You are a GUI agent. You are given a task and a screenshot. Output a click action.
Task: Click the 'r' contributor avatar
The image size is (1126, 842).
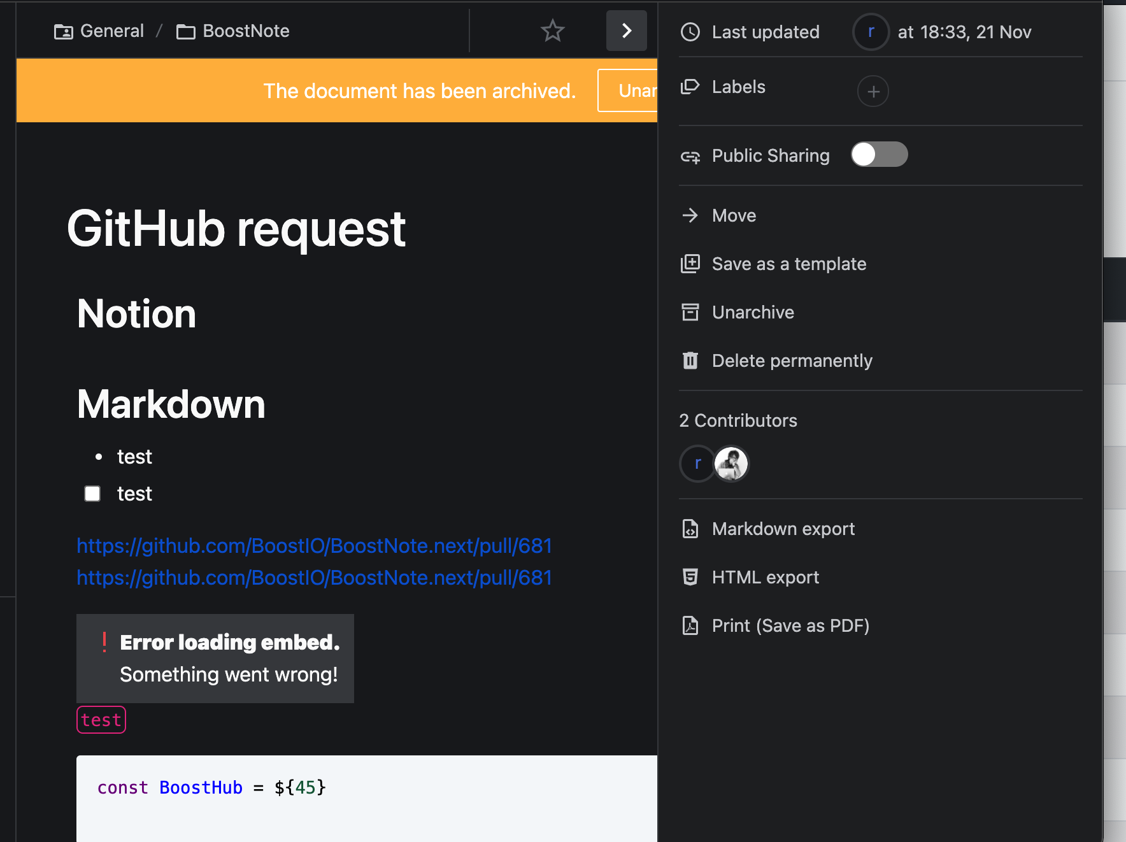click(x=697, y=463)
